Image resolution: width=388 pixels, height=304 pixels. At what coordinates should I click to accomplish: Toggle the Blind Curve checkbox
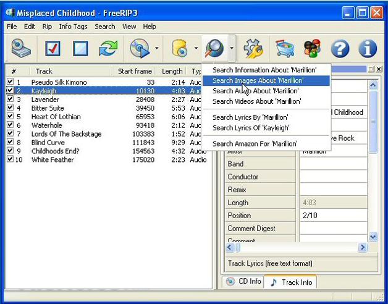(10, 141)
